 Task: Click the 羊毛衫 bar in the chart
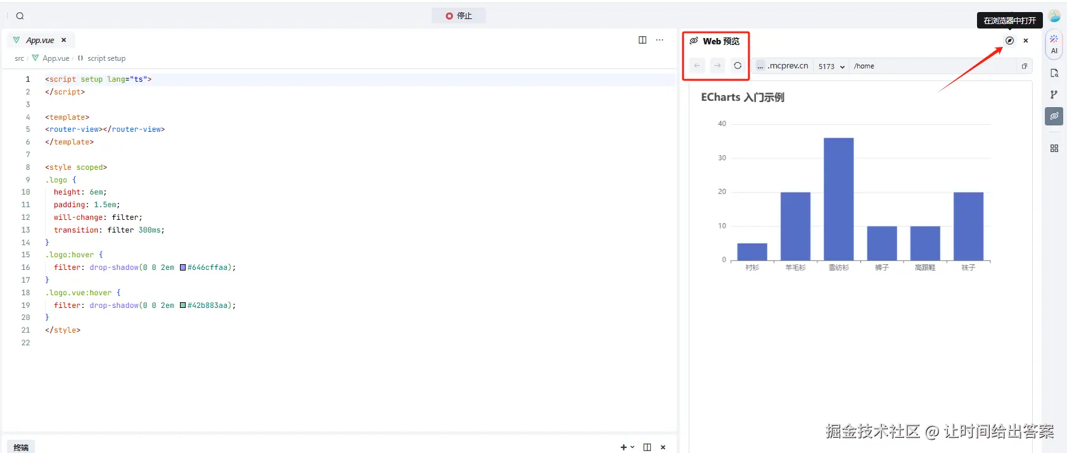[795, 226]
